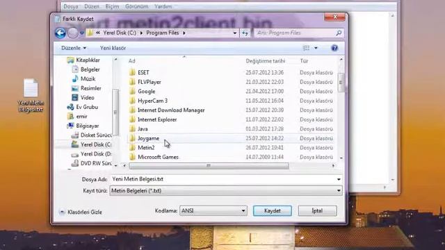
Task: Select Resimler library in navigation pane
Action: coord(91,88)
